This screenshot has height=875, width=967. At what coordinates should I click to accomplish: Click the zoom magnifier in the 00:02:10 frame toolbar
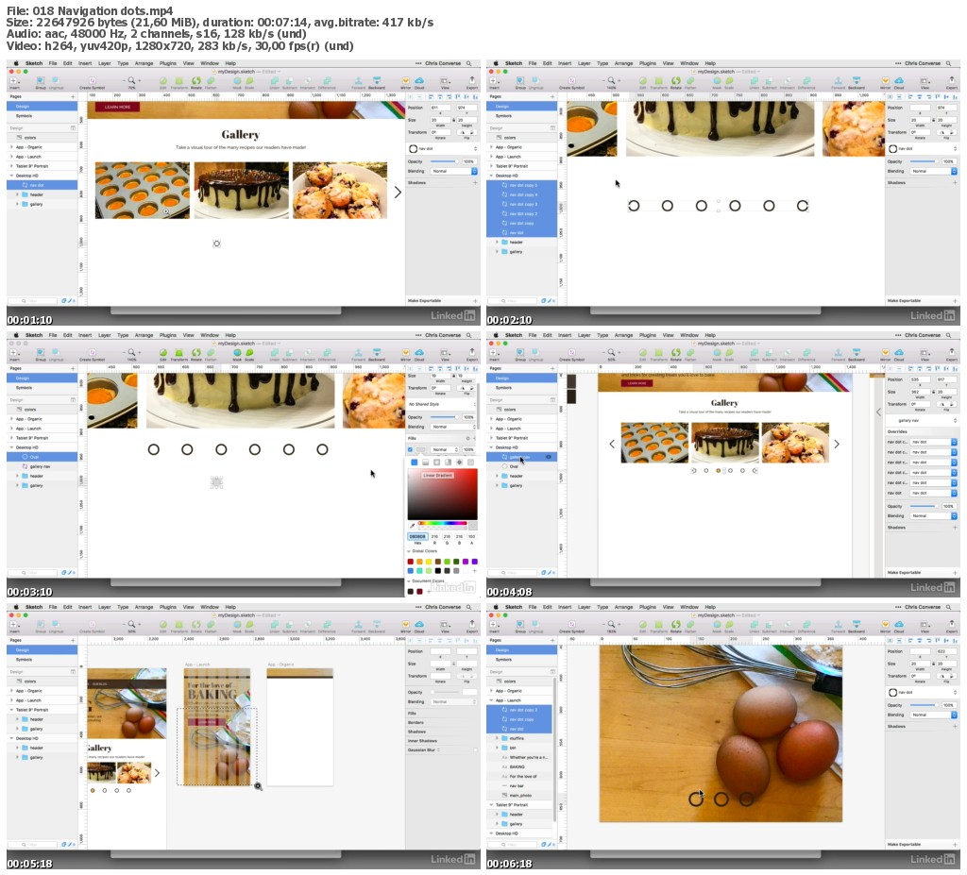tap(611, 81)
